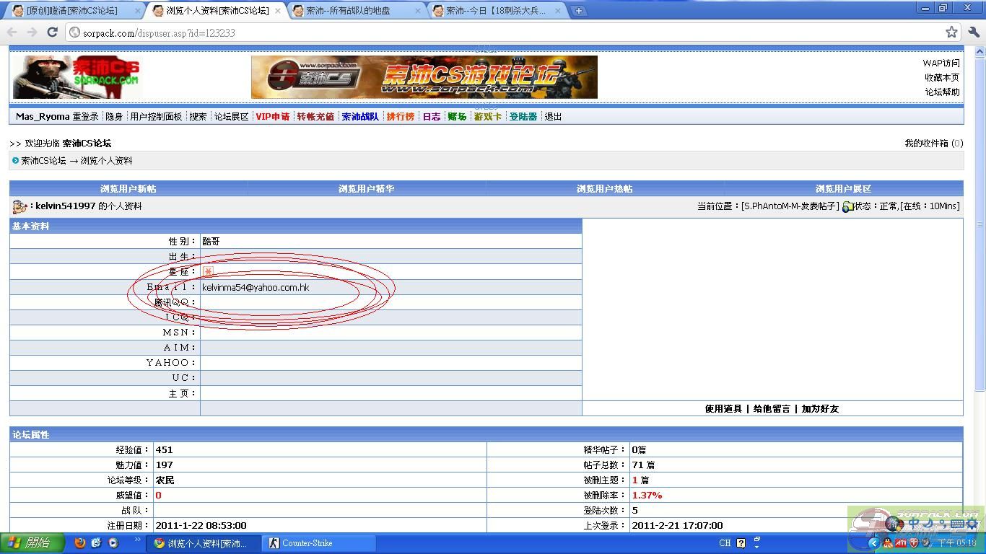Screen dimensions: 986x554
Task: Click the zodiac sign icon in profile
Action: click(208, 272)
